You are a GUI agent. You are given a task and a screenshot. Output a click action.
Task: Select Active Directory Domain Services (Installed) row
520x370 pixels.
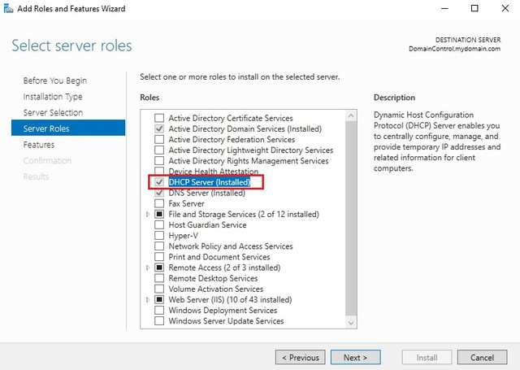[245, 128]
